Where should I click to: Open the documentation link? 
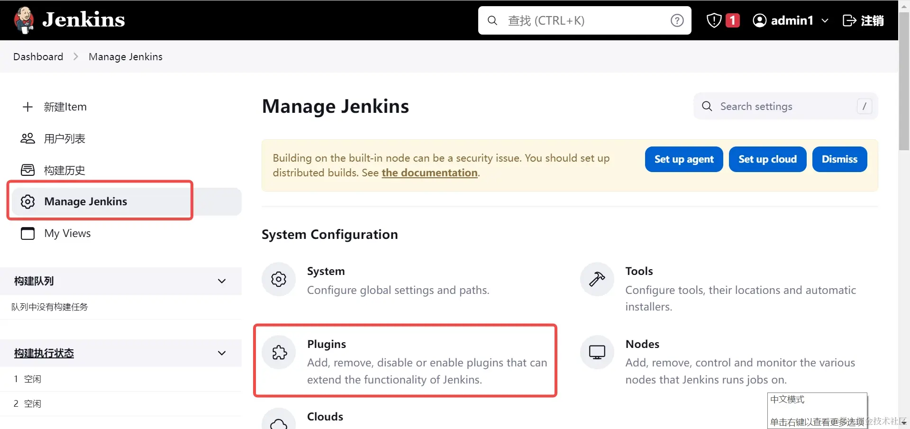[429, 173]
